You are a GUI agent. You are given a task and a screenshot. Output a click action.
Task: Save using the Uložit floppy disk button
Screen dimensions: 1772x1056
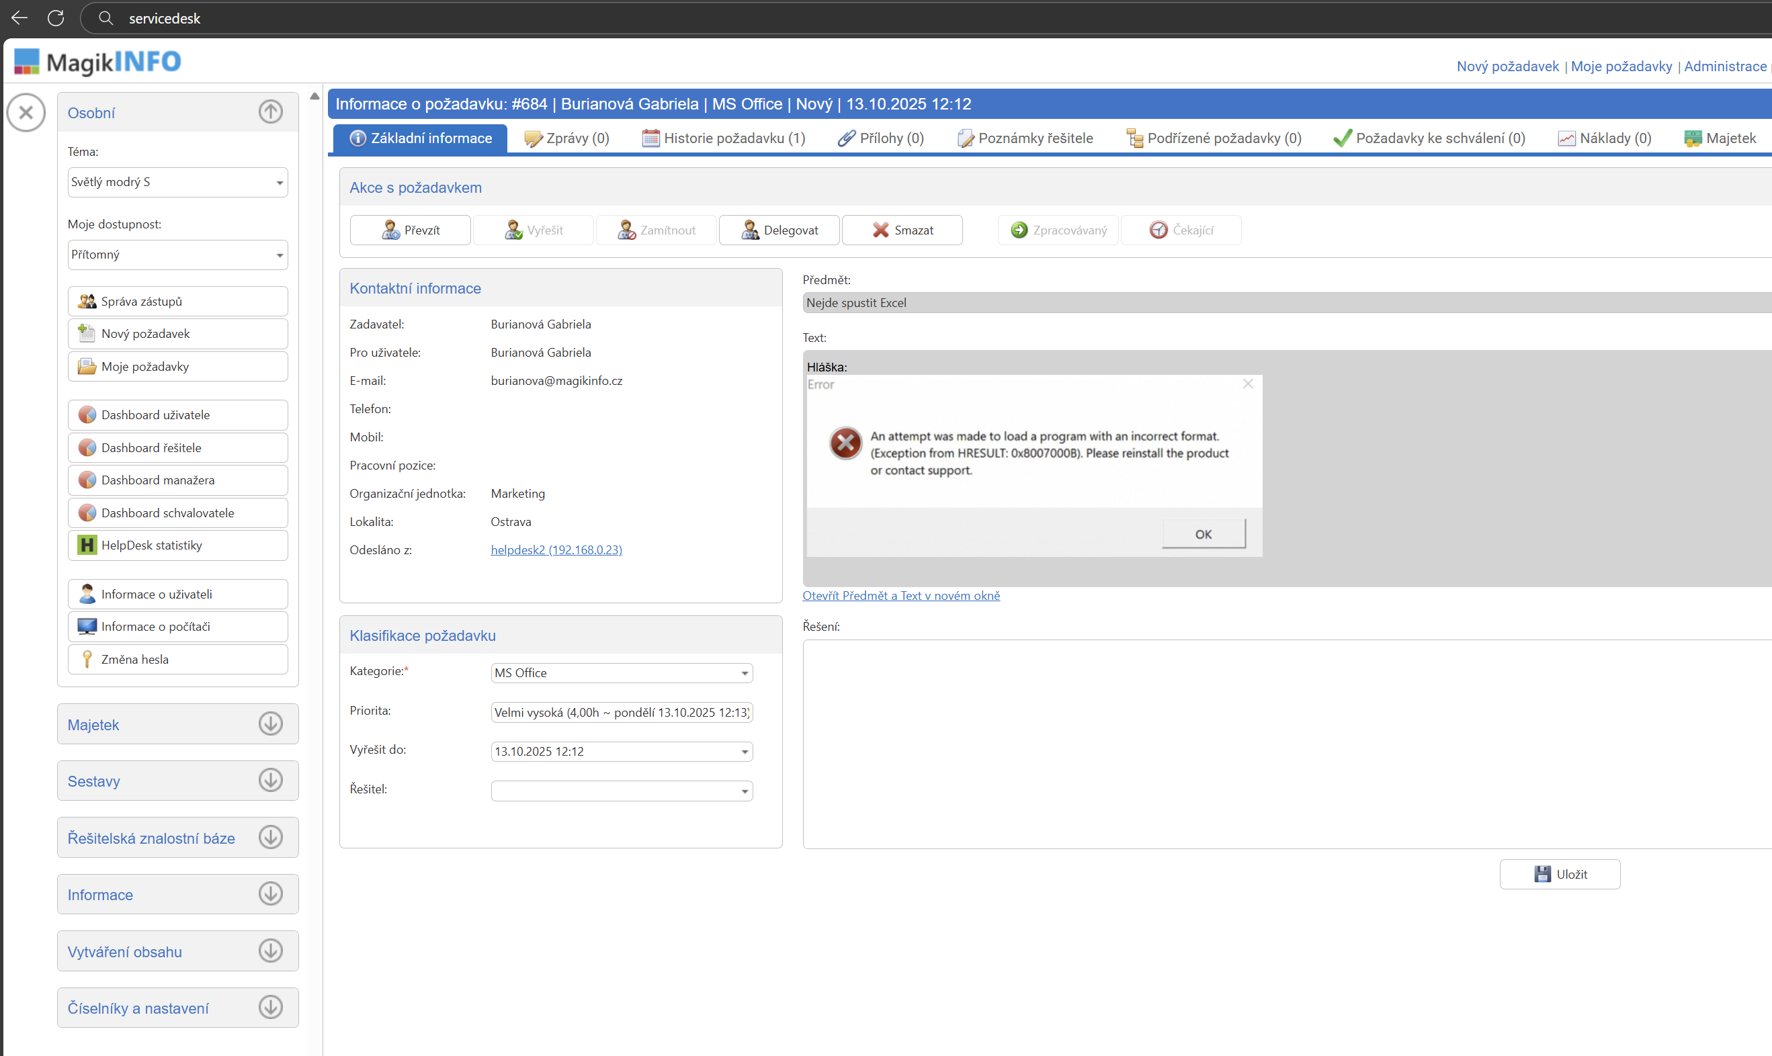click(1559, 874)
